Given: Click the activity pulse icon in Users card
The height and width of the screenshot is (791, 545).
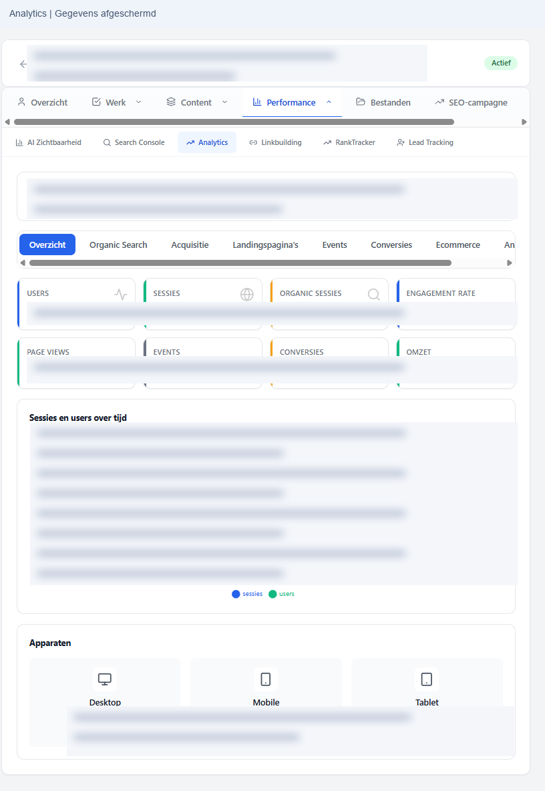Looking at the screenshot, I should coord(120,294).
